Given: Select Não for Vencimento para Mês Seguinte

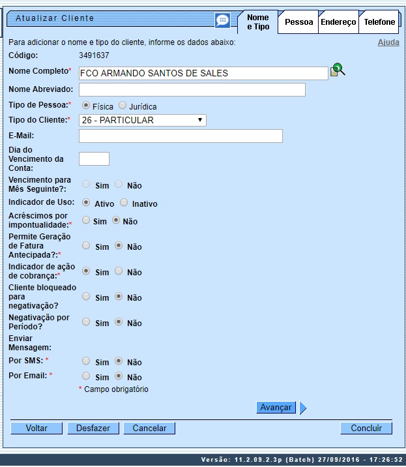Looking at the screenshot, I should 119,184.
